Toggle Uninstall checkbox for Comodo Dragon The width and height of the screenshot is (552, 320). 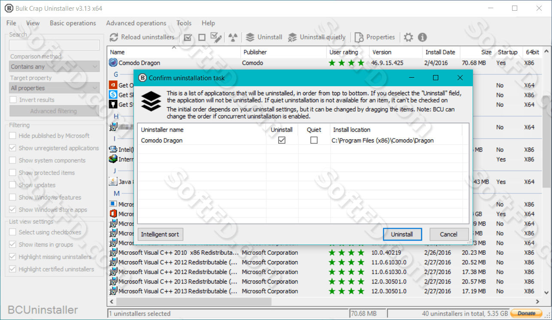282,140
